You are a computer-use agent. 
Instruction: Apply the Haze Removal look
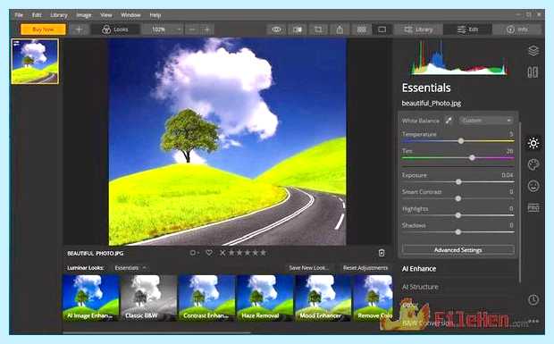(x=265, y=298)
